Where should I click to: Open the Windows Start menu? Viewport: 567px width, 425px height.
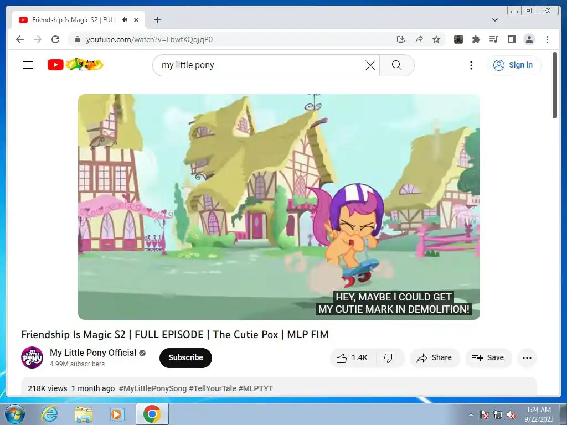tap(15, 414)
